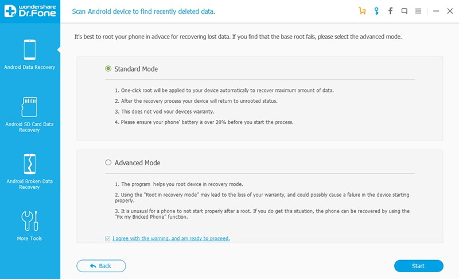
Task: Select the Standard Mode radio button
Action: [108, 69]
